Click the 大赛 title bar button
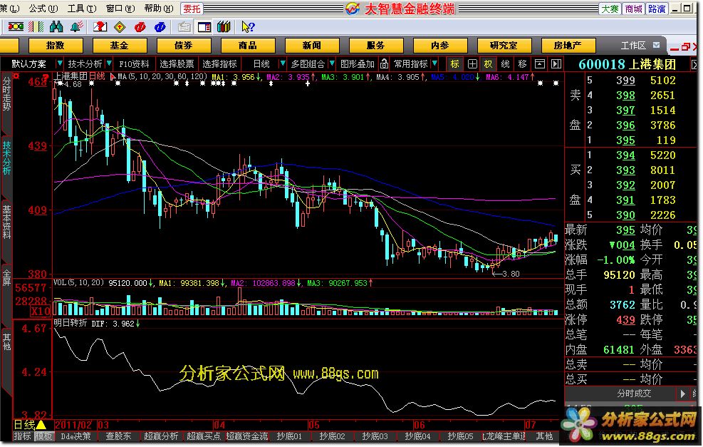Image resolution: width=703 pixels, height=447 pixels. click(610, 9)
